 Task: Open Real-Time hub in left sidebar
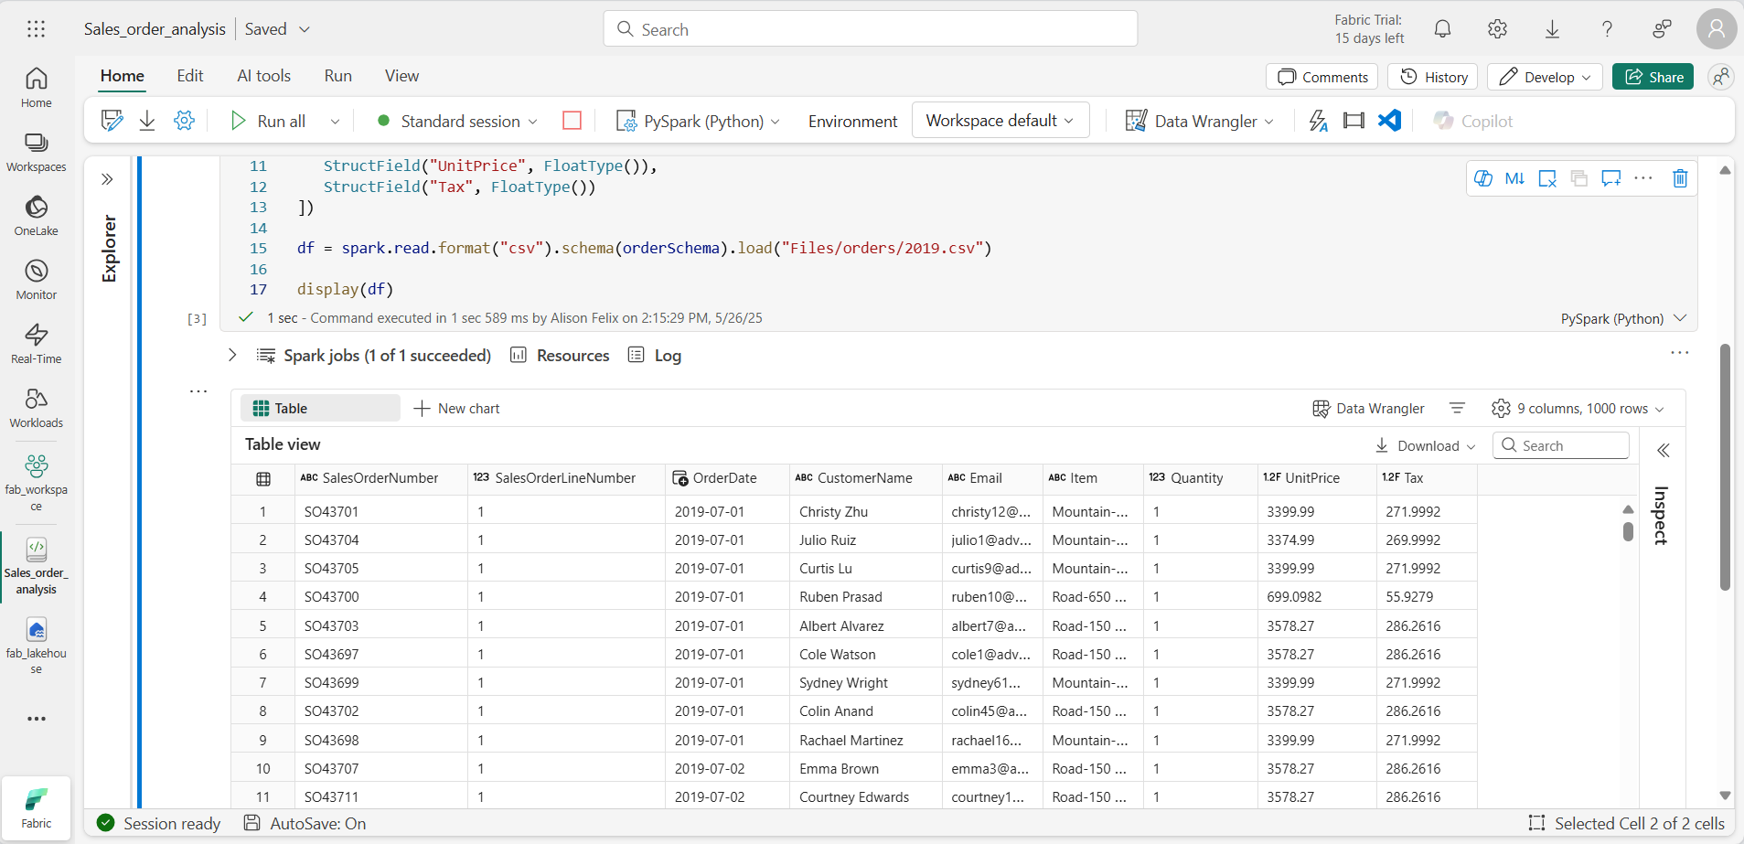(37, 344)
